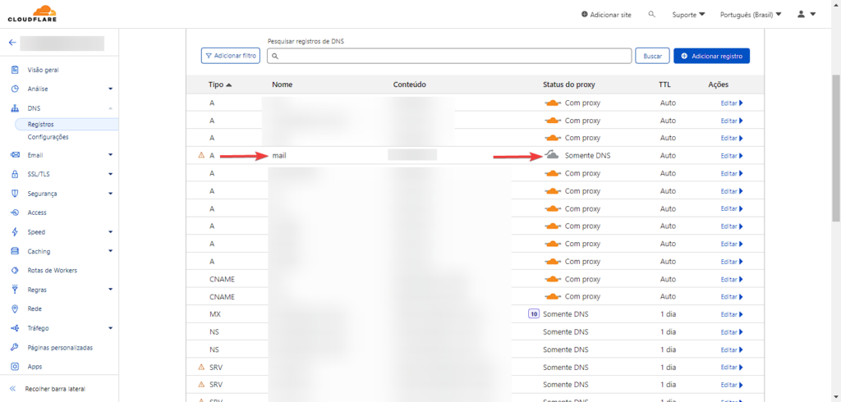Click 'Somente DNS' text on mail row

pyautogui.click(x=587, y=155)
